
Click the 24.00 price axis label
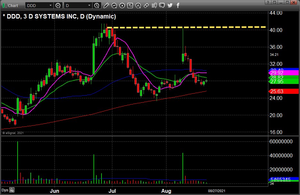(x=276, y=98)
